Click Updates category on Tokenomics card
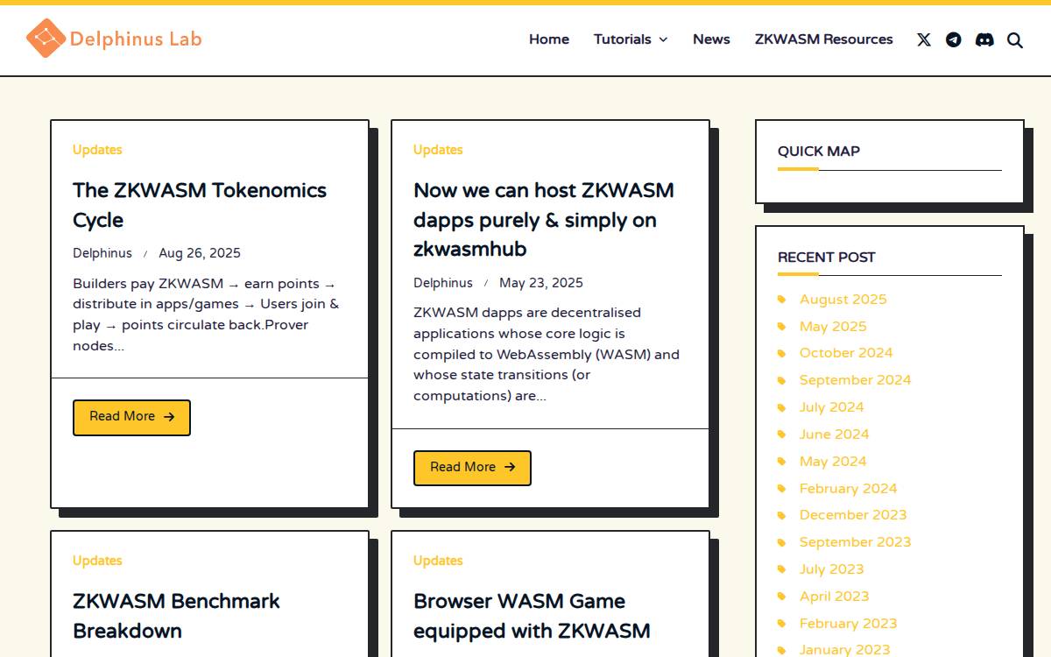 (97, 150)
